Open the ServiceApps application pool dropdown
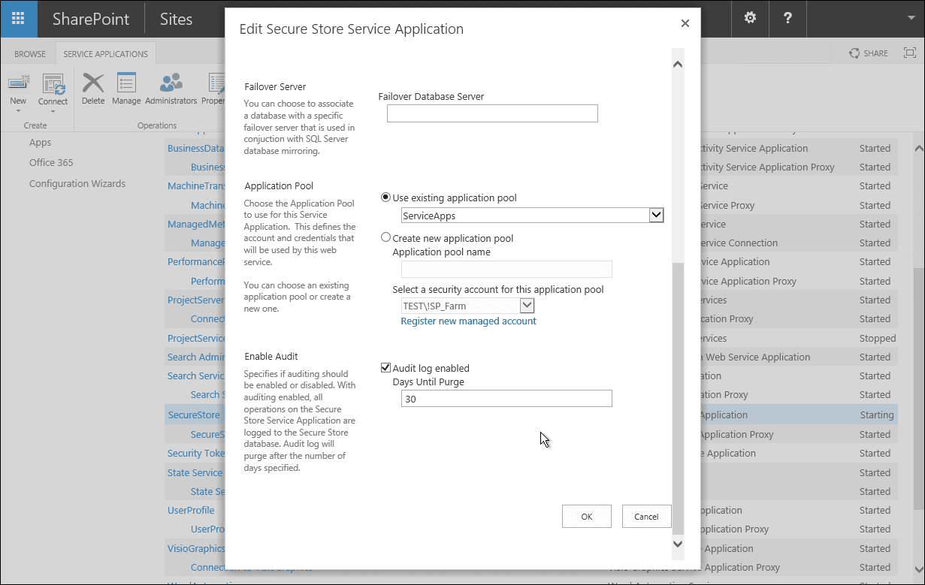 click(655, 214)
